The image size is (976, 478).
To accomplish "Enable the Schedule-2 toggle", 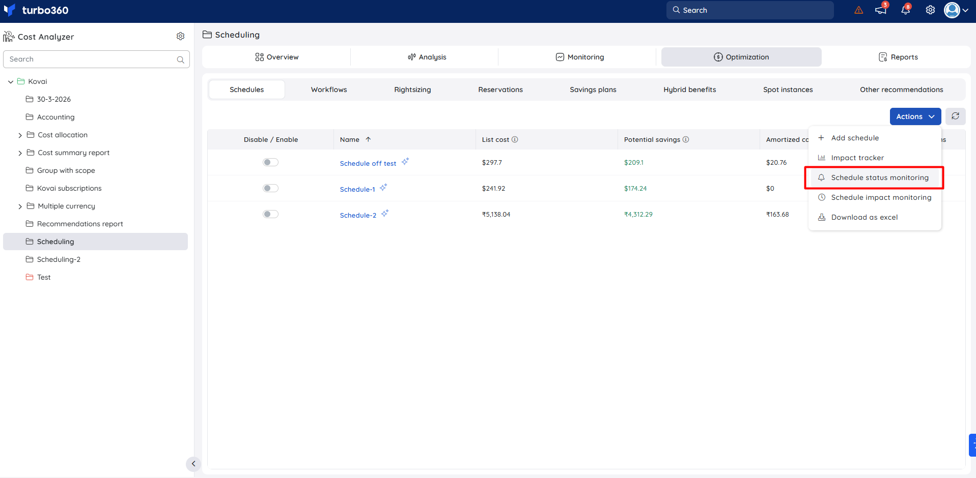I will coord(270,214).
